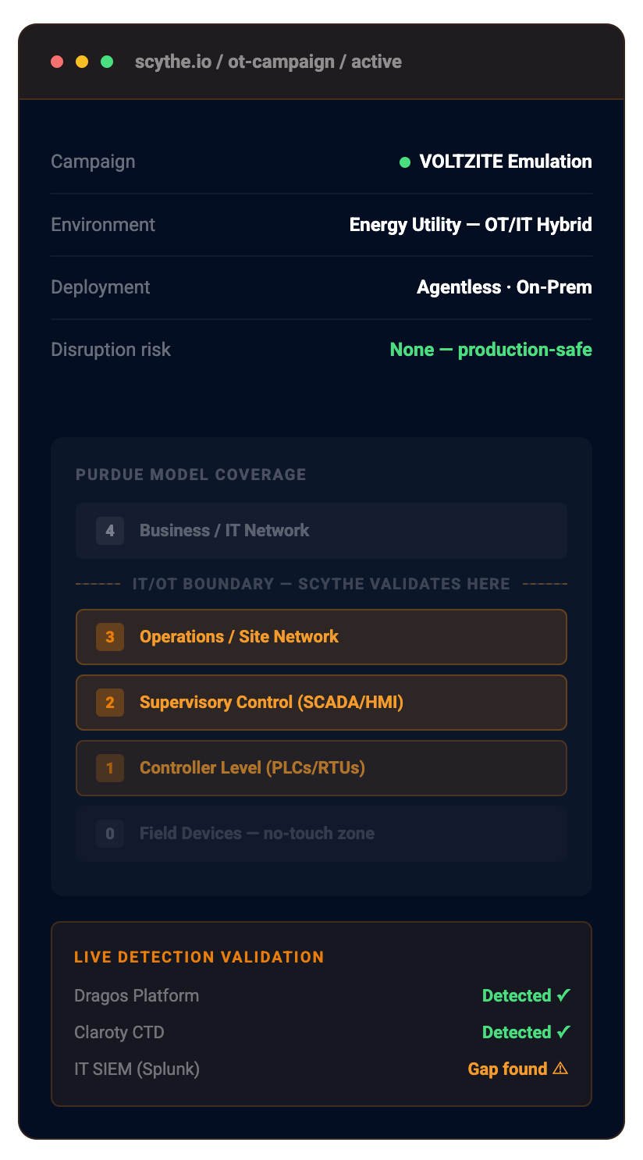Click the level 0 number badge
Screen dimensions: 643x1160
pos(110,834)
